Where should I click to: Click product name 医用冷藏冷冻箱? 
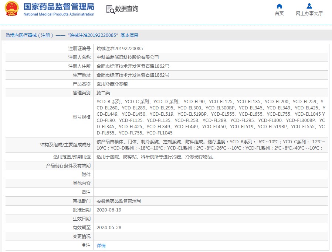tap(112, 84)
